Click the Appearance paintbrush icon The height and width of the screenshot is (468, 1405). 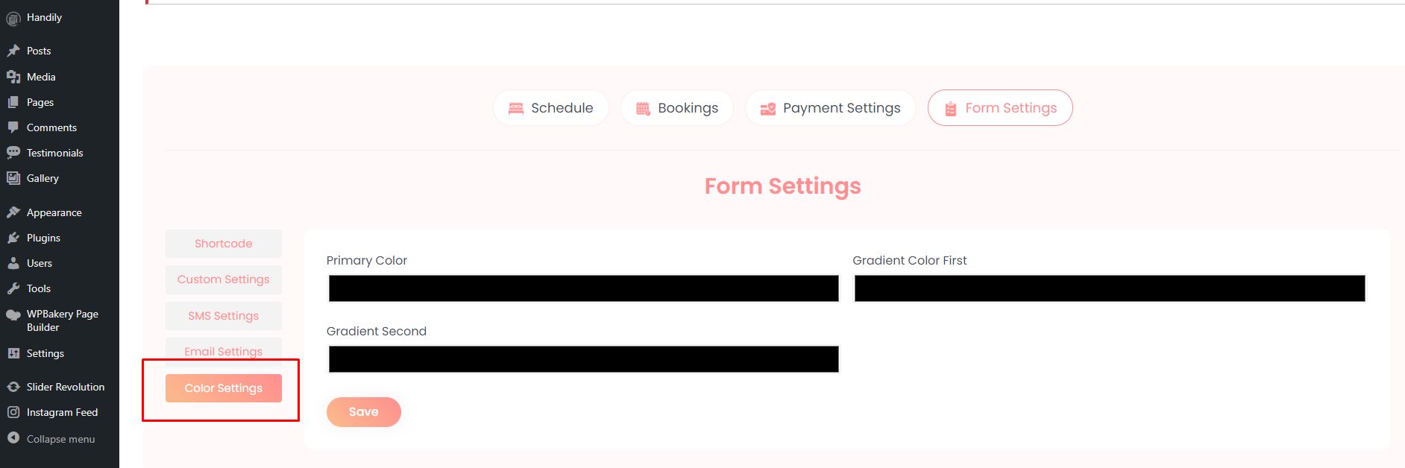13,212
